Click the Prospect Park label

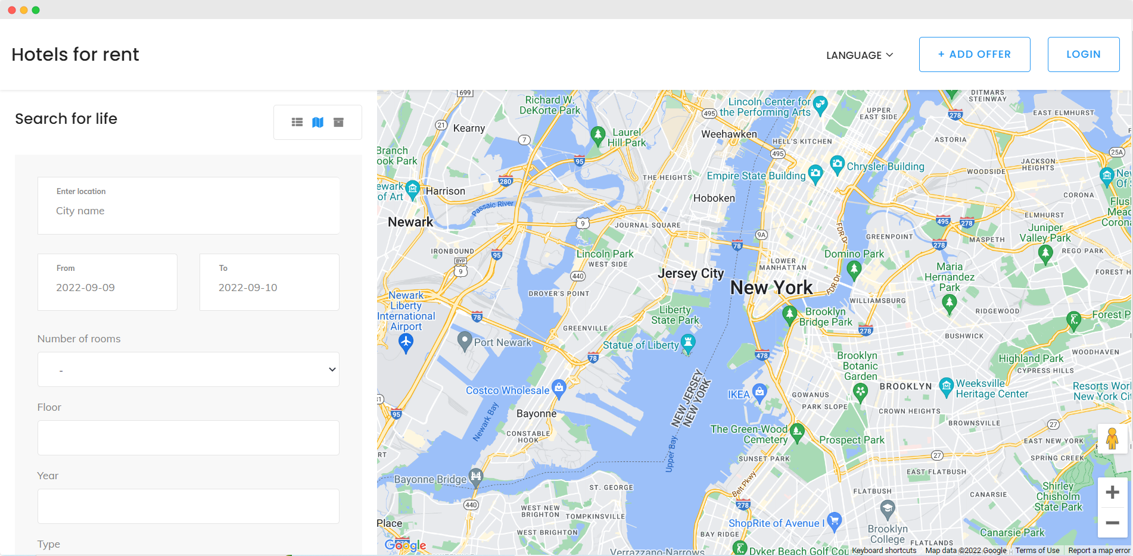(x=852, y=440)
